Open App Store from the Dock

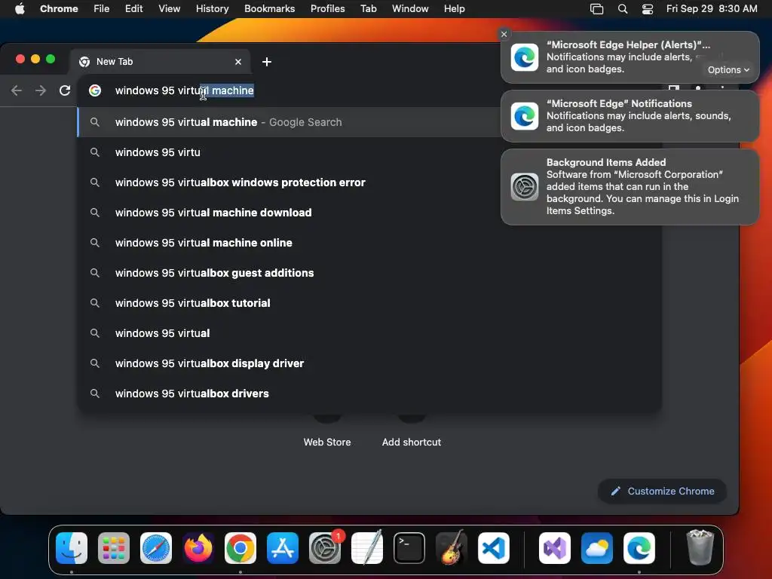pyautogui.click(x=283, y=548)
